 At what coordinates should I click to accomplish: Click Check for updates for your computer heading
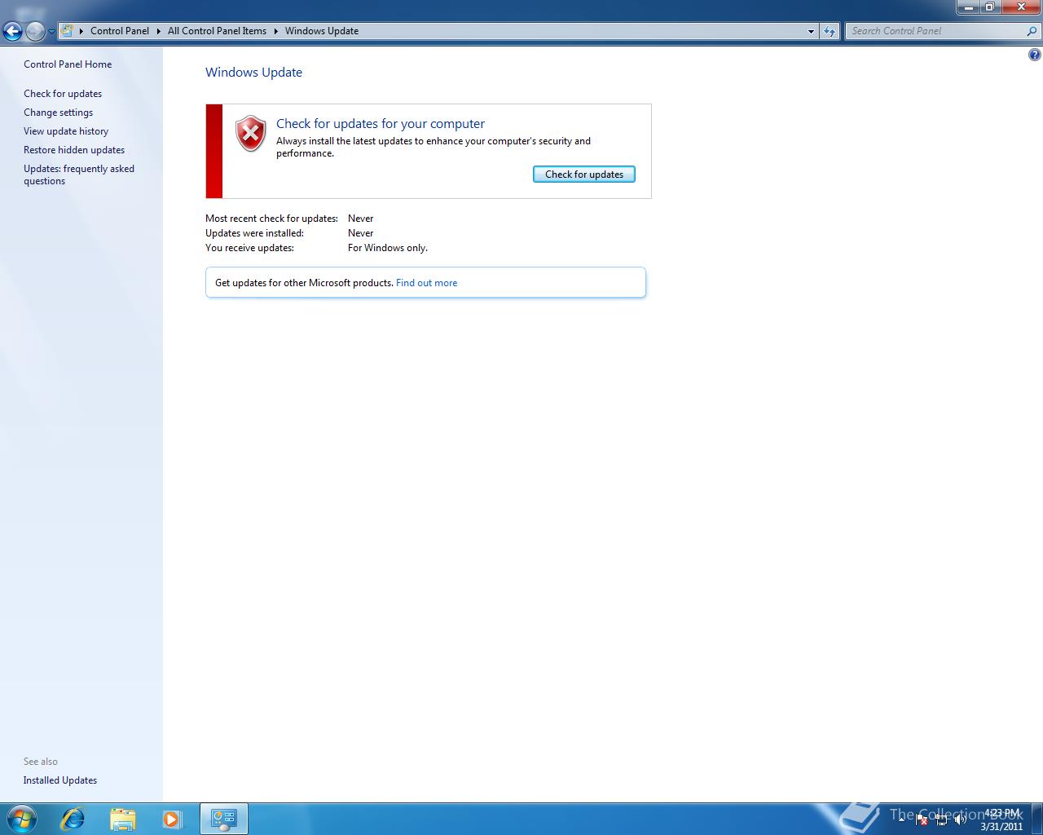pos(381,124)
